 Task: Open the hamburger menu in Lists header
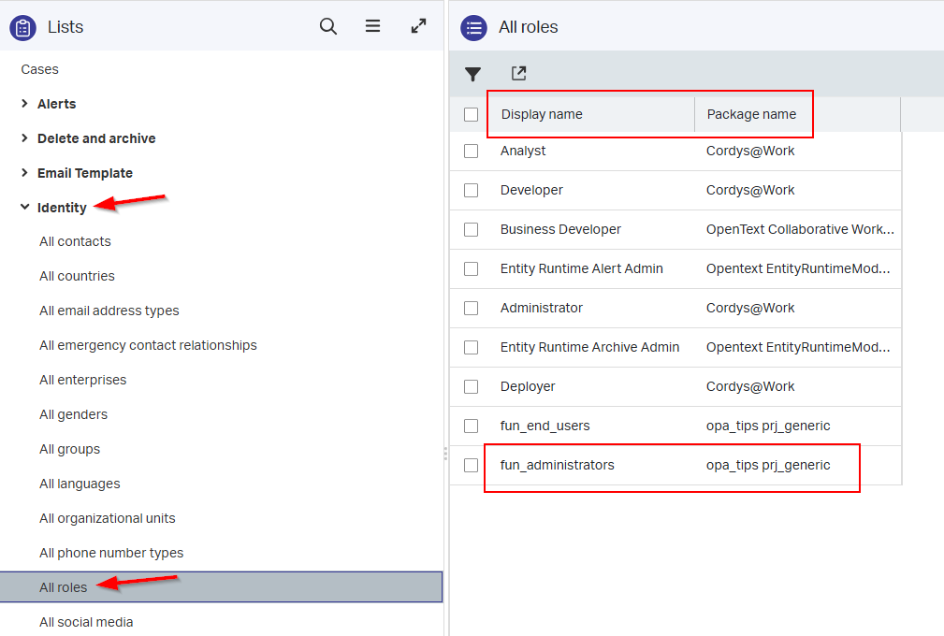coord(372,27)
